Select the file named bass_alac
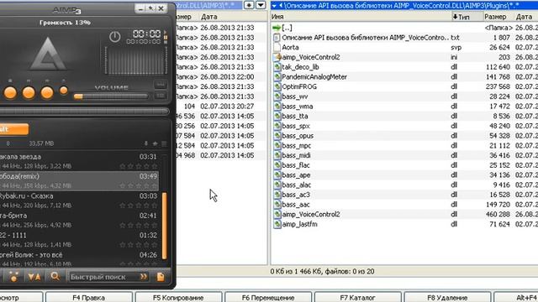The width and height of the screenshot is (538, 302). [x=297, y=185]
